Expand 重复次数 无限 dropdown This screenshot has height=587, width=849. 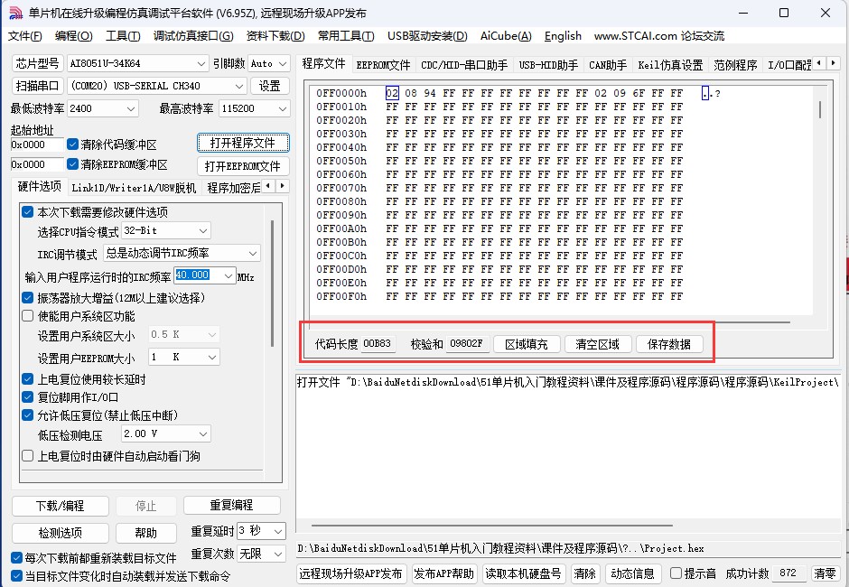pos(278,554)
